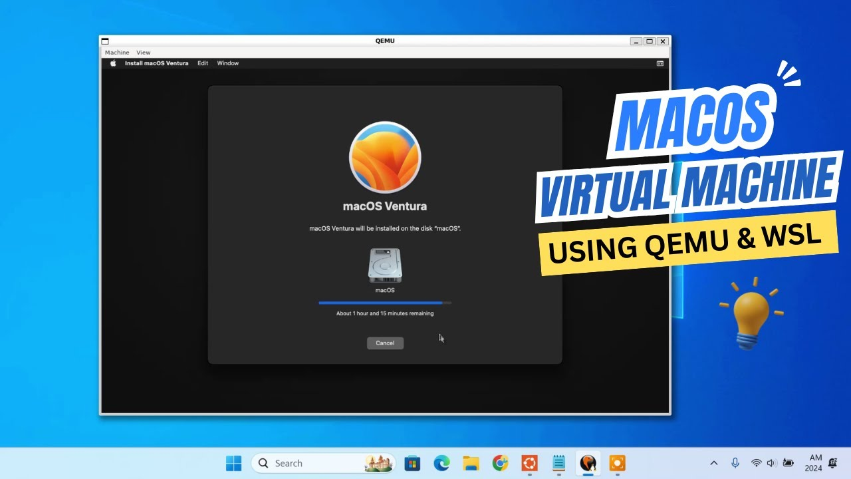
Task: Click 'About 1 hour and 15 minutes remaining' text
Action: point(385,313)
